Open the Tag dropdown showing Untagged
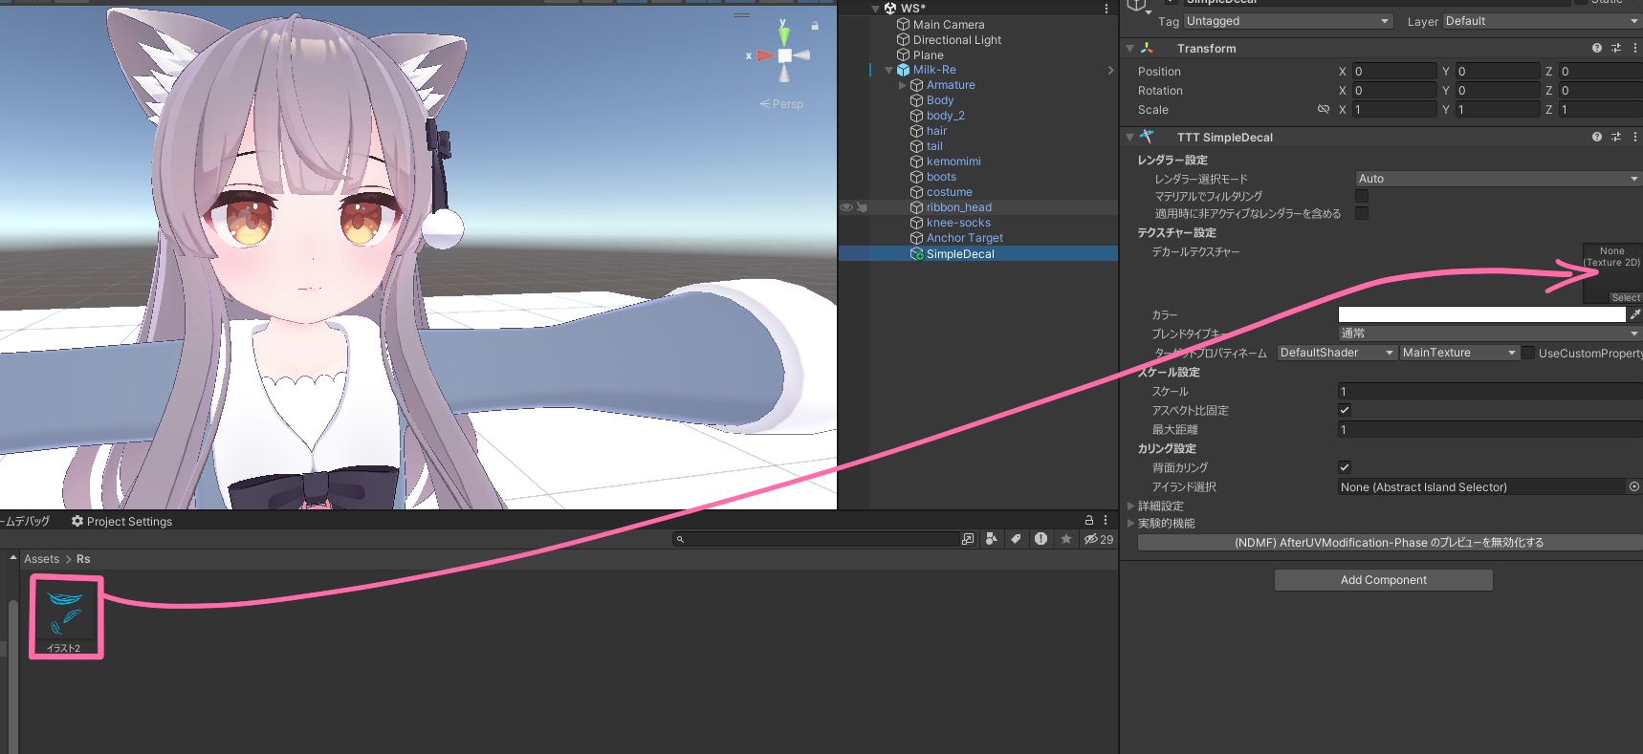This screenshot has width=1643, height=754. [x=1287, y=21]
